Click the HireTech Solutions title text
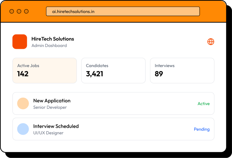 tap(53, 39)
